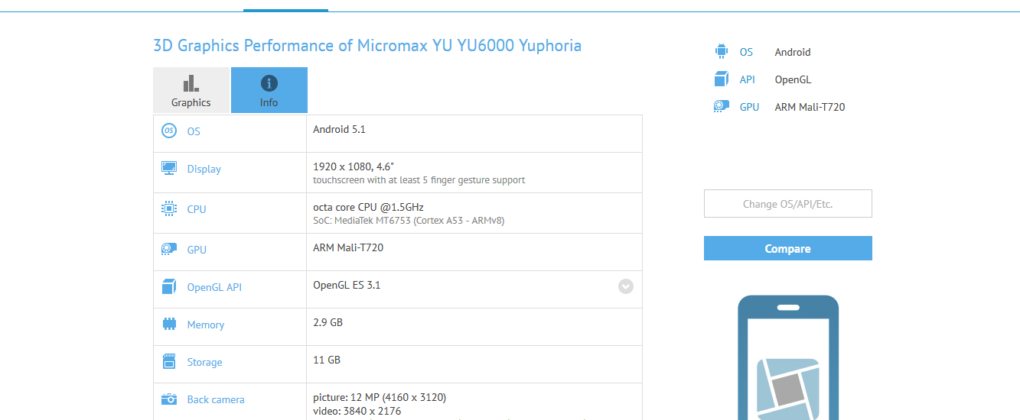1020x420 pixels.
Task: Click the Display monitor icon
Action: (x=169, y=169)
